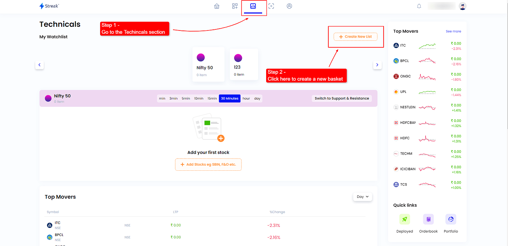Open the Deployed rocket quick link
The height and width of the screenshot is (246, 508).
pos(405,219)
